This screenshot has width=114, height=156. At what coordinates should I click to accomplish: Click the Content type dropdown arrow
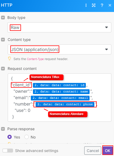point(107,49)
